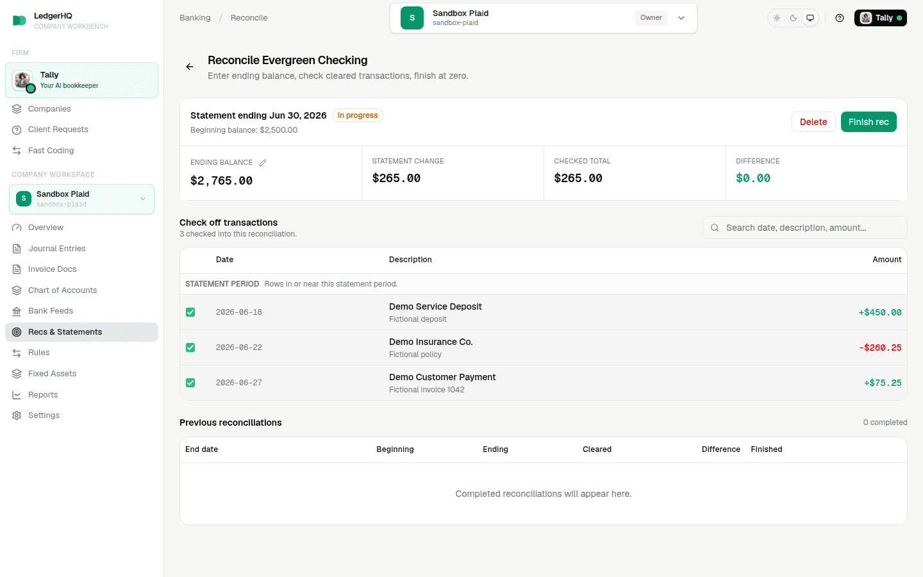Switch to light theme sun icon
923x577 pixels.
pos(777,18)
